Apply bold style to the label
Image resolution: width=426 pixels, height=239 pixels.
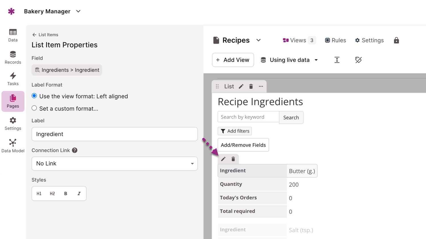pos(66,194)
